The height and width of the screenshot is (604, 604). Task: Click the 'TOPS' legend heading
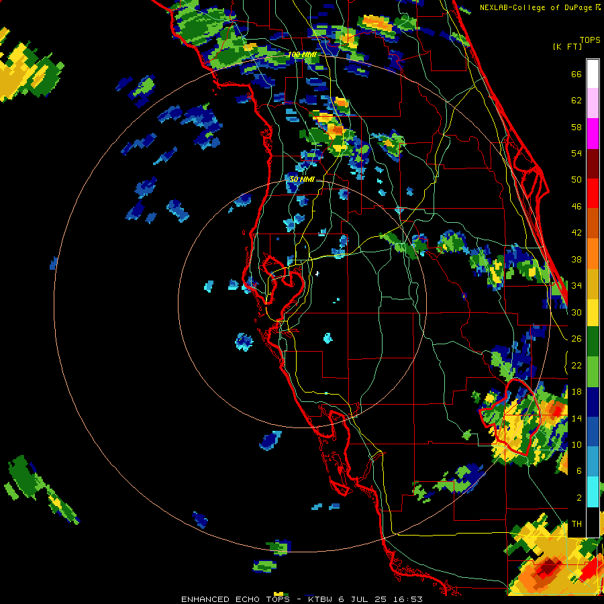click(590, 40)
